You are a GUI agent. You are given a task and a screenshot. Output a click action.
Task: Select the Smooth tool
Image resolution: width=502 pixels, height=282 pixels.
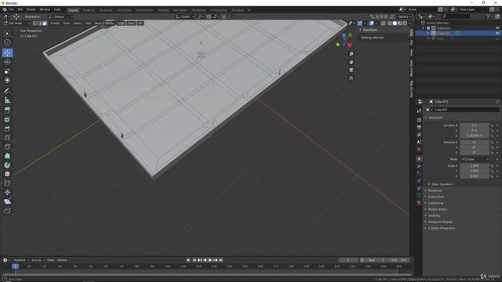tap(7, 174)
